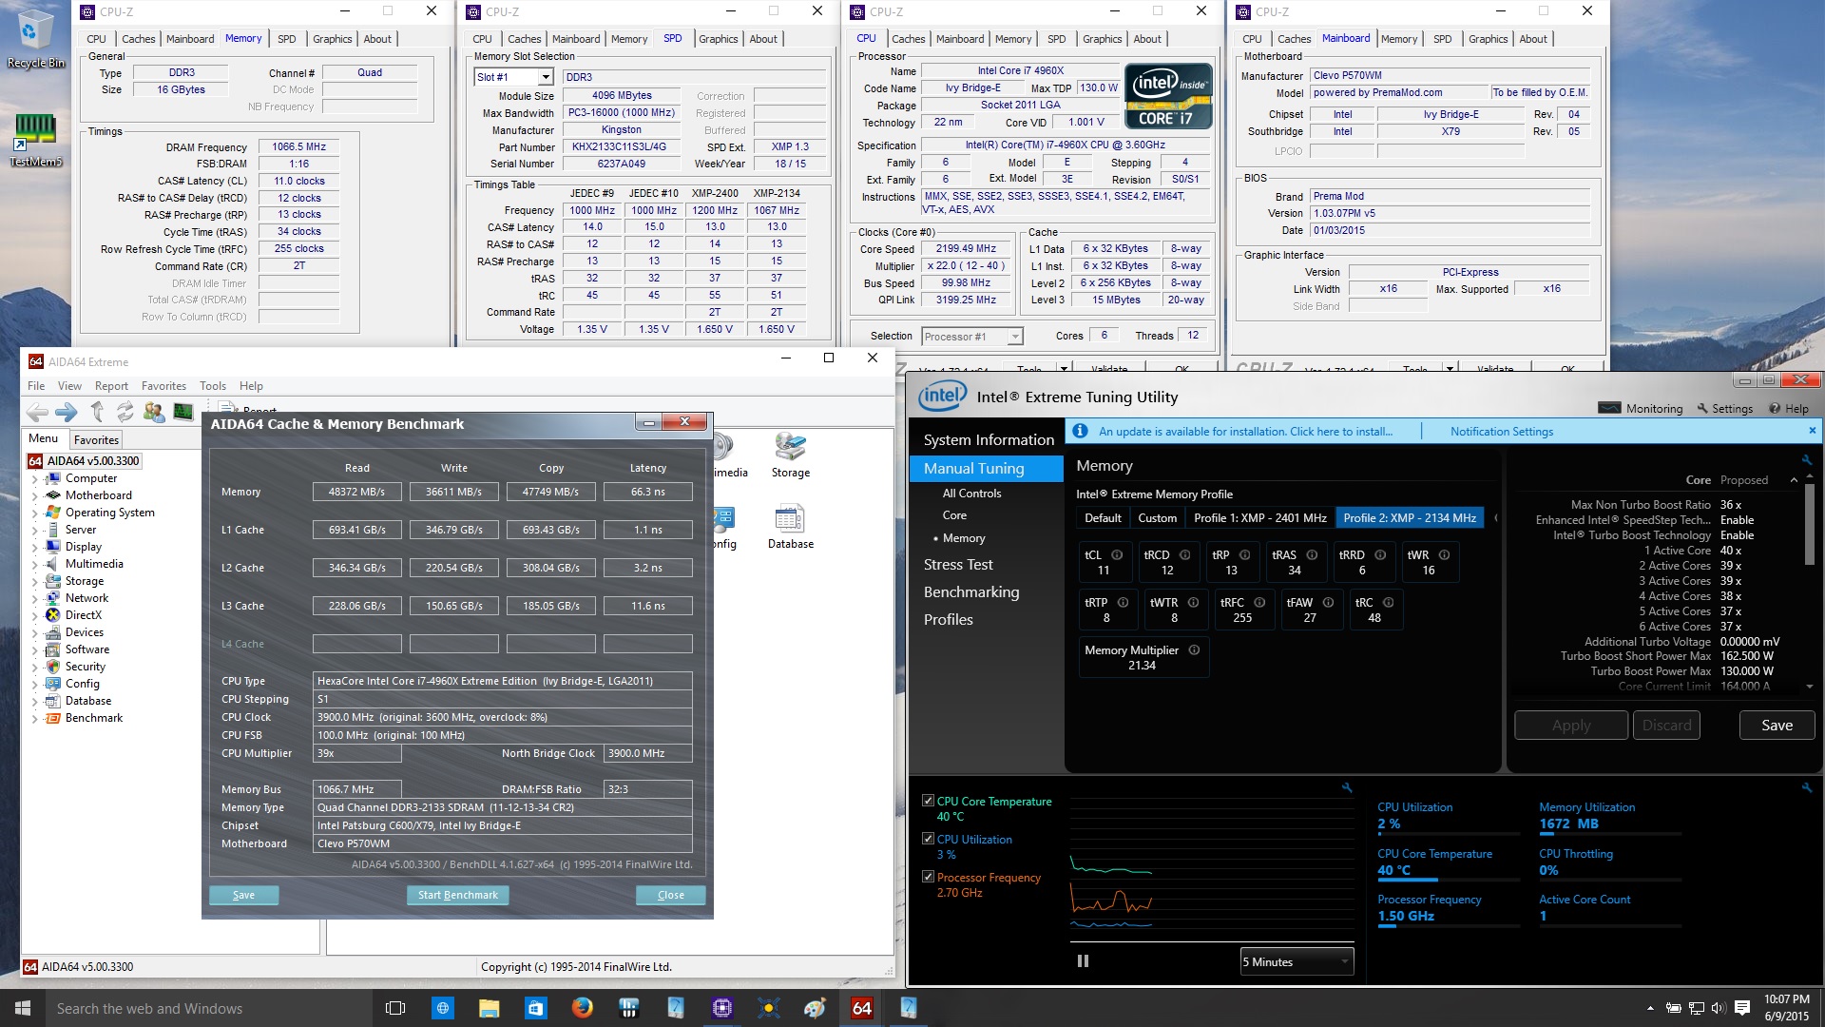Select Profile 1: XMP - 2401 MHz
The image size is (1825, 1027).
pos(1259,517)
